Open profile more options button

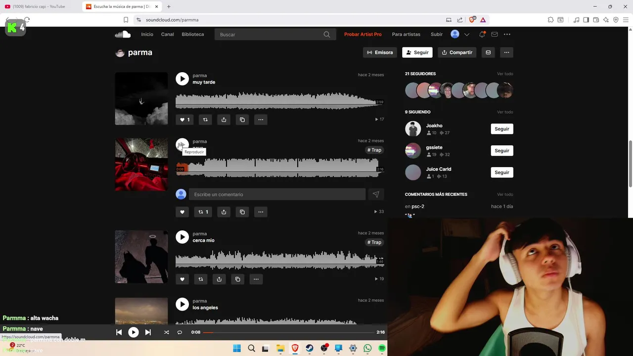(506, 52)
